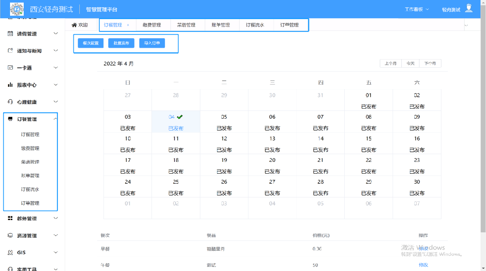Open the tab list dropdown arrow at right

pyautogui.click(x=466, y=25)
